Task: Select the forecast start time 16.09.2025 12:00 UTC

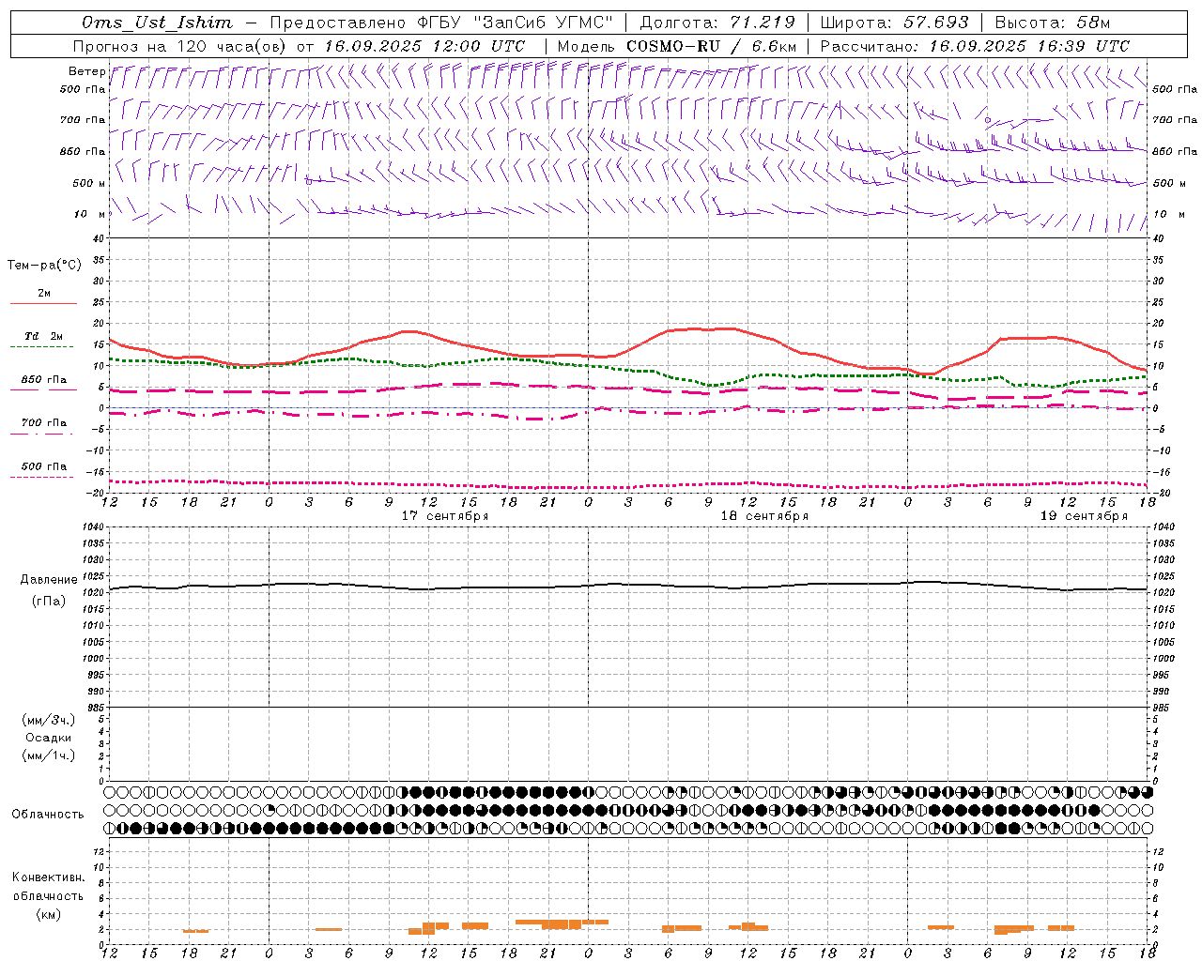Action: pos(424,46)
